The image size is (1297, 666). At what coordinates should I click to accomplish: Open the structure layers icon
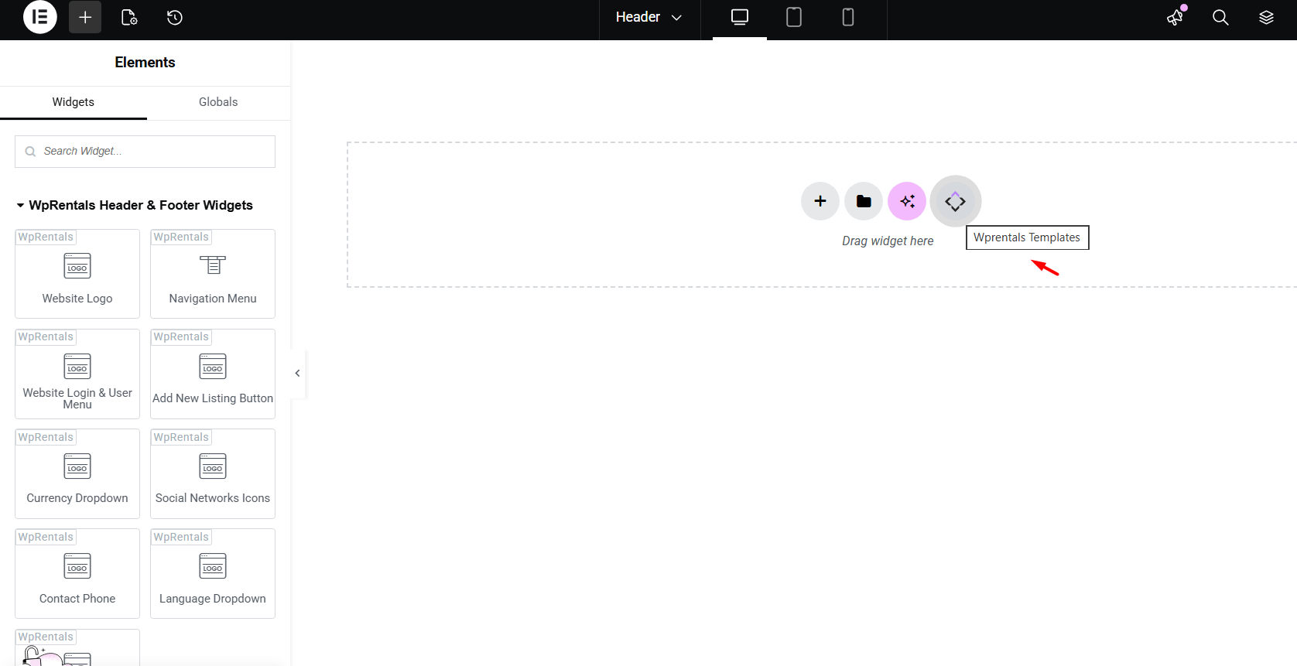pyautogui.click(x=1266, y=17)
